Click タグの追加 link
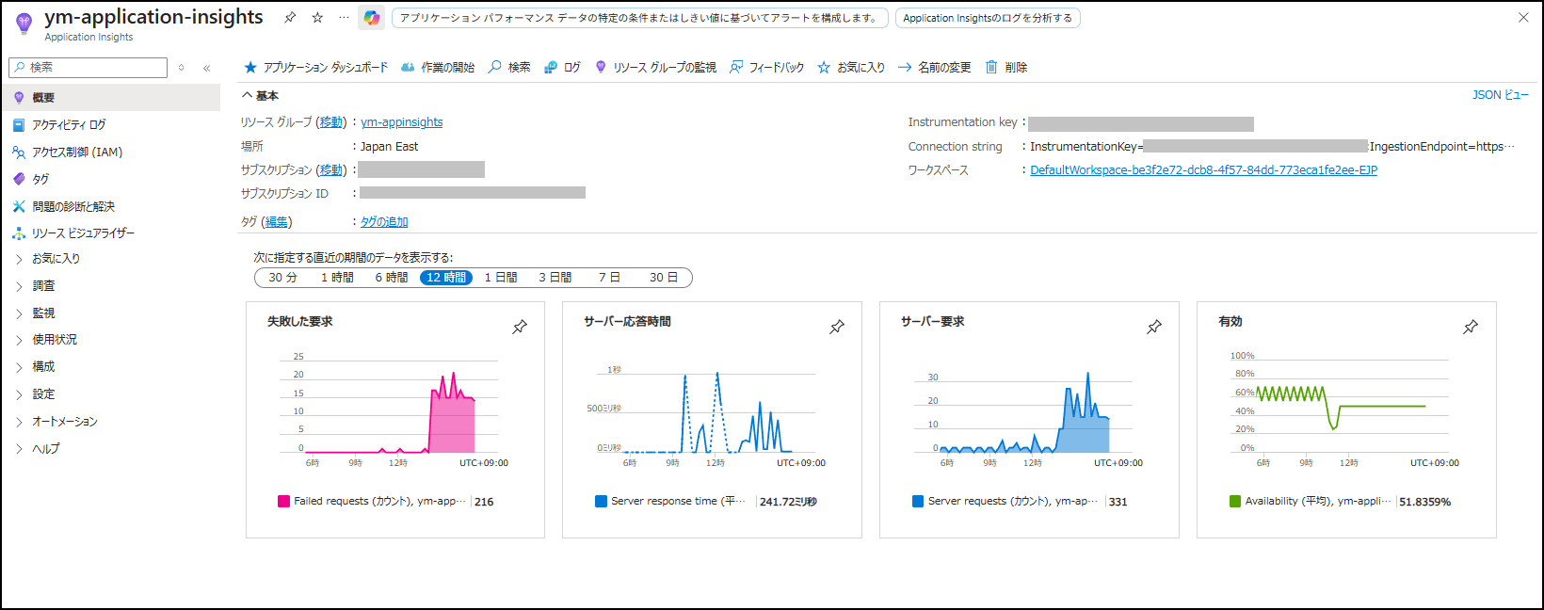1544x610 pixels. [x=384, y=222]
